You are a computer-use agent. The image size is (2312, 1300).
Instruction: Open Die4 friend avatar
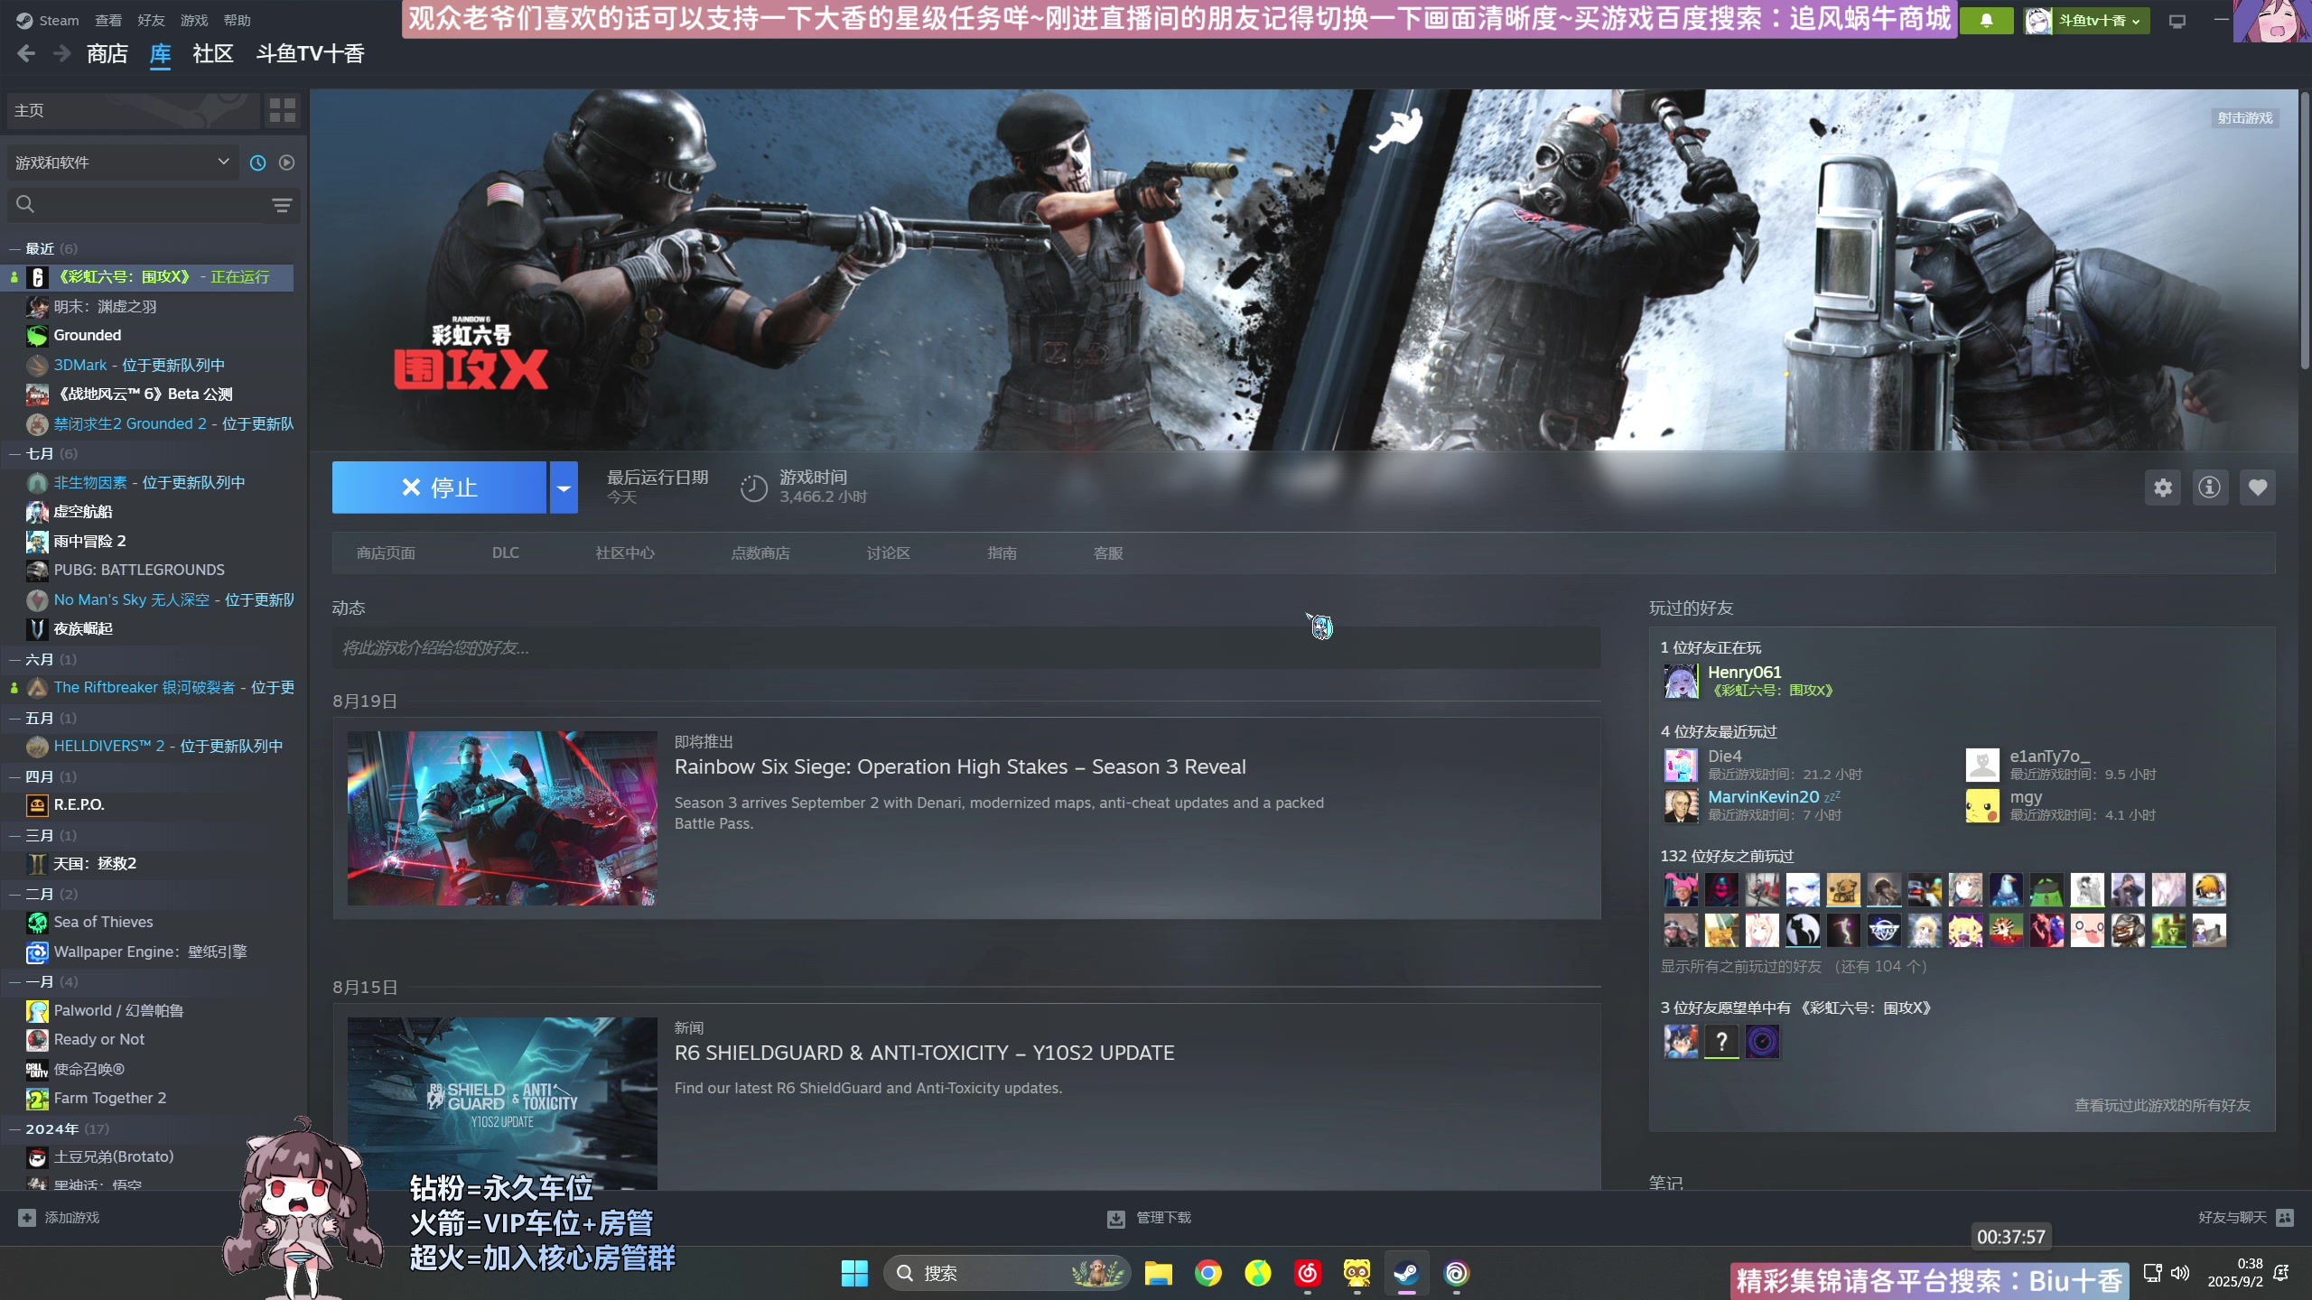point(1681,765)
